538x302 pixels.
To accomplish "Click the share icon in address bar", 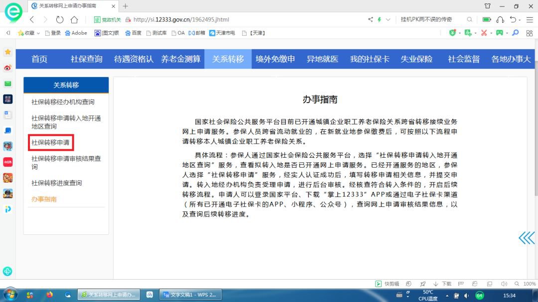I will [370, 19].
